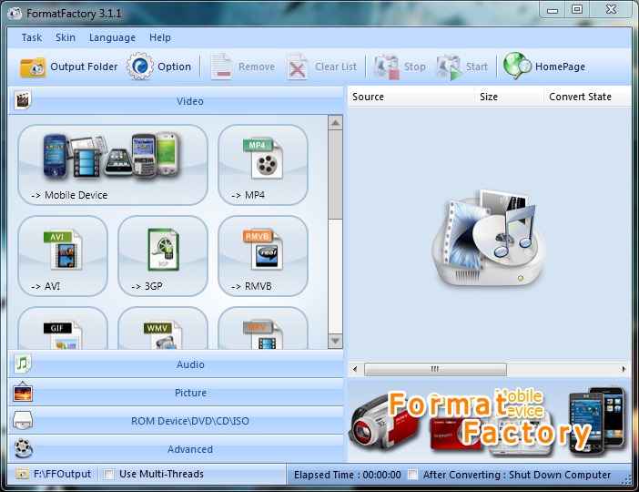Expand the Audio category panel

176,364
